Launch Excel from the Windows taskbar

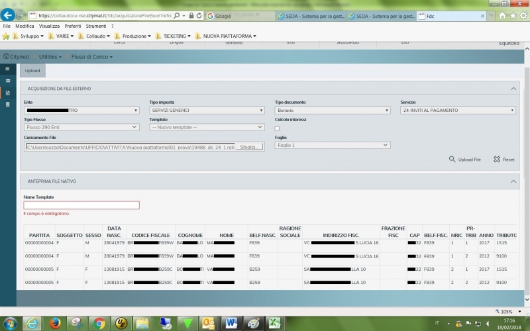click(x=274, y=323)
